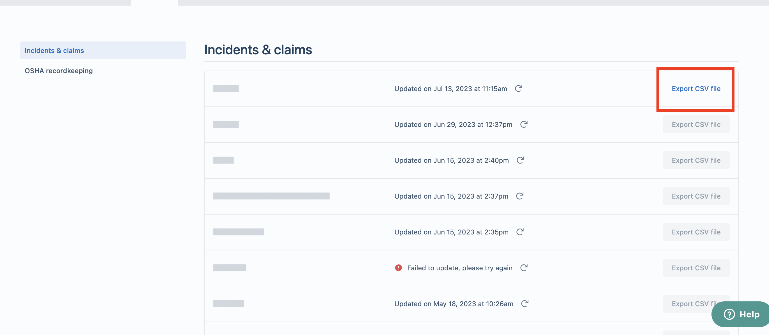Refresh the row updated at 2:40pm
Image resolution: width=769 pixels, height=335 pixels.
520,160
